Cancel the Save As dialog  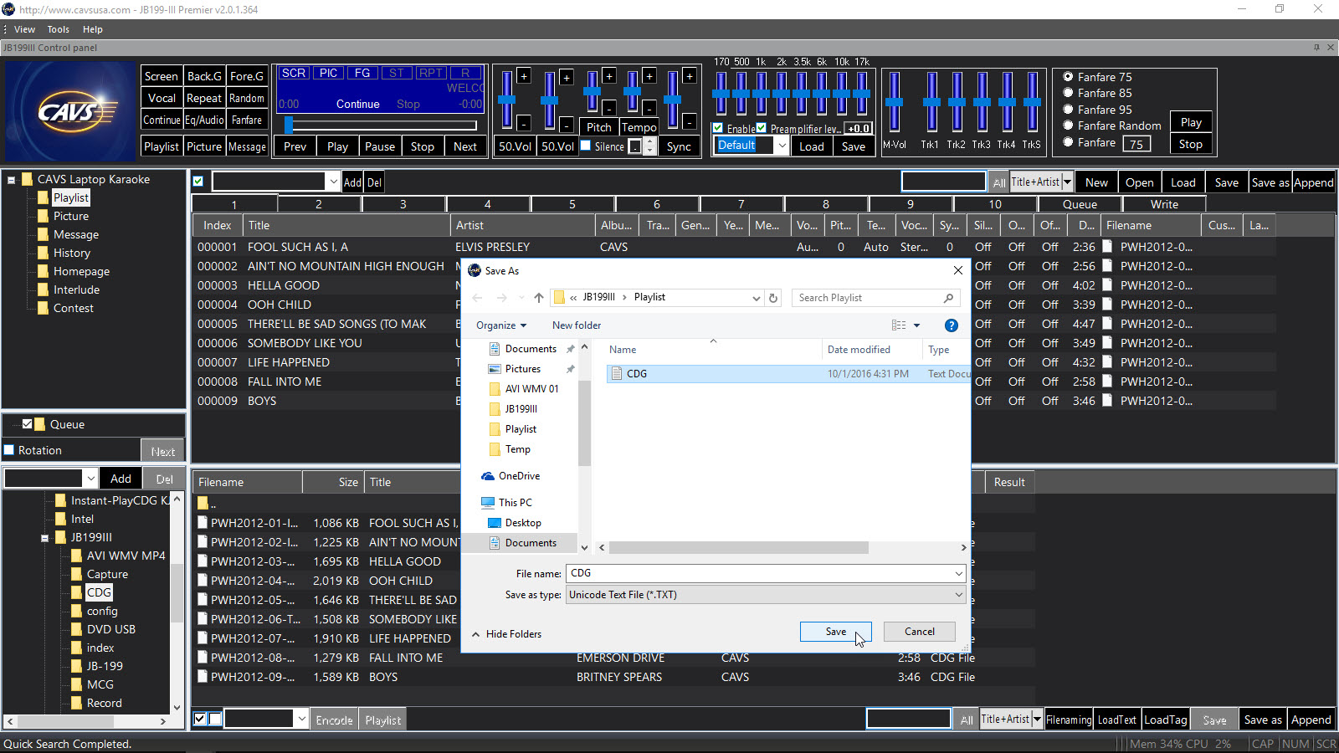pyautogui.click(x=919, y=632)
